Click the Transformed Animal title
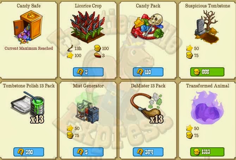The image size is (236, 160). (207, 86)
